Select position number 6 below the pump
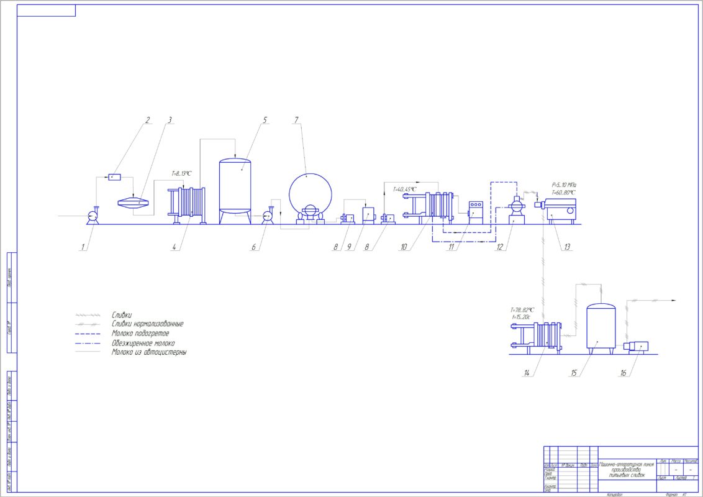Image resolution: width=703 pixels, height=497 pixels. 254,247
